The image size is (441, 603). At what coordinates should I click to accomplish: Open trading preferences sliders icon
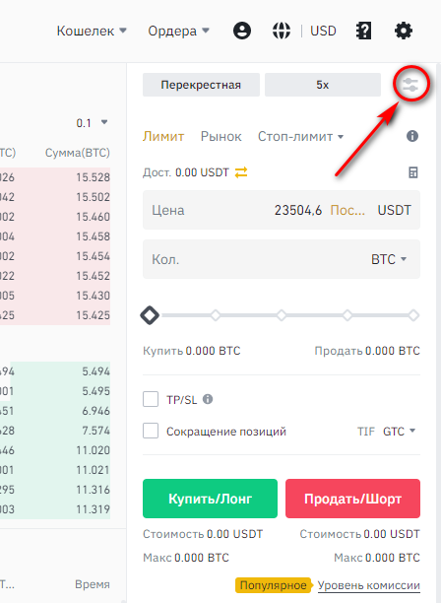click(x=410, y=84)
